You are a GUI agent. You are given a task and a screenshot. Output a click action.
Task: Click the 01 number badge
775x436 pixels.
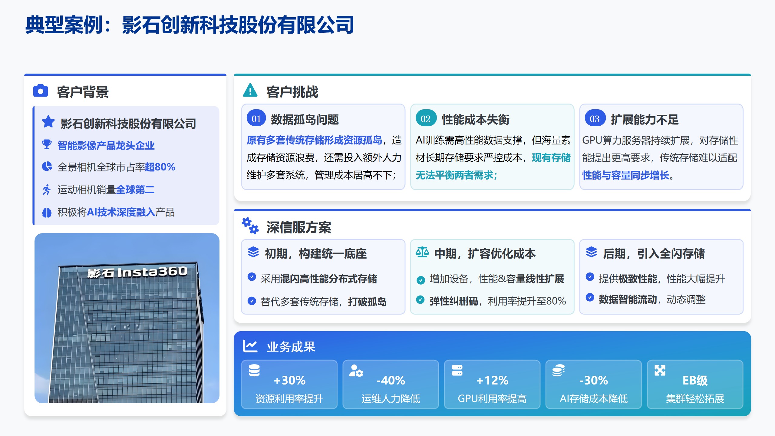point(256,118)
